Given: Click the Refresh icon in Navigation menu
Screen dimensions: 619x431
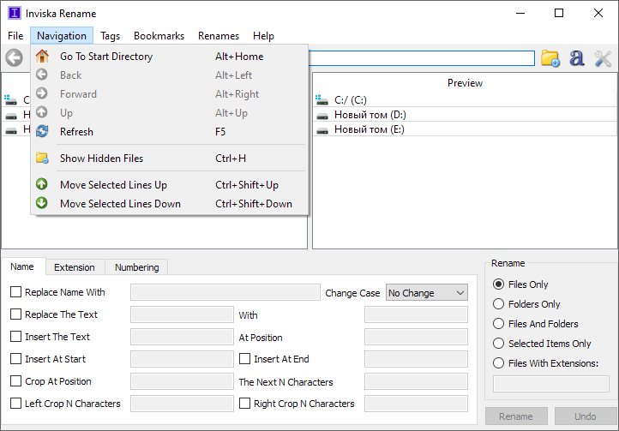Looking at the screenshot, I should click(x=42, y=132).
